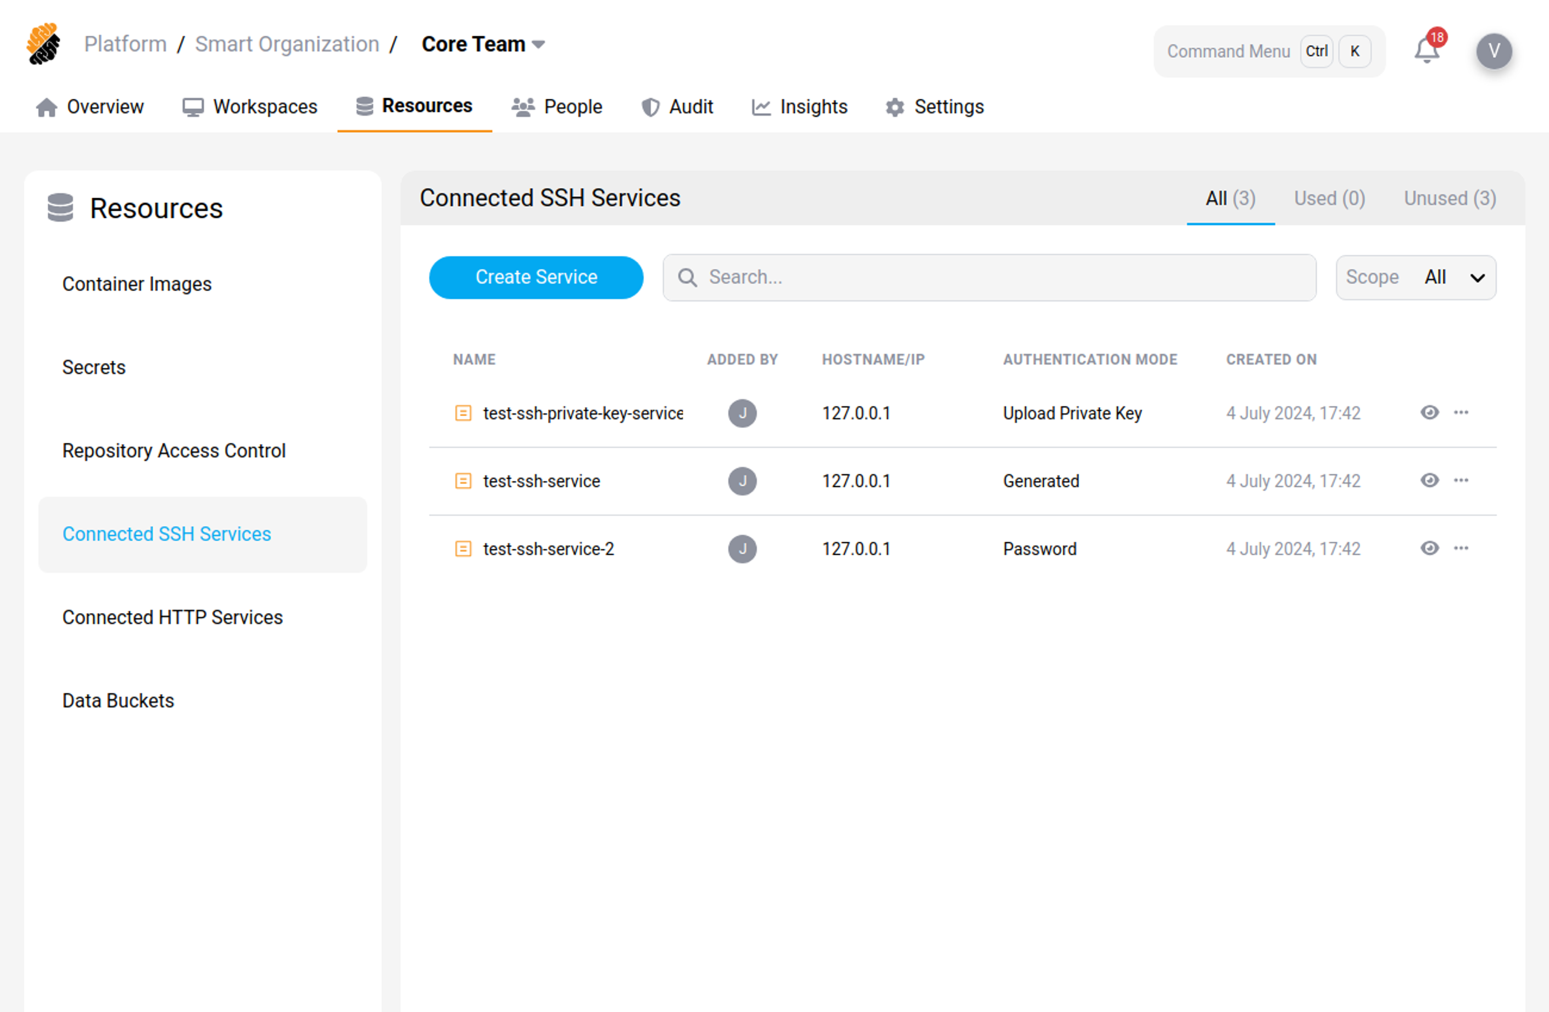Click service icon beside test-ssh-service-2
The height and width of the screenshot is (1012, 1549).
click(x=463, y=549)
